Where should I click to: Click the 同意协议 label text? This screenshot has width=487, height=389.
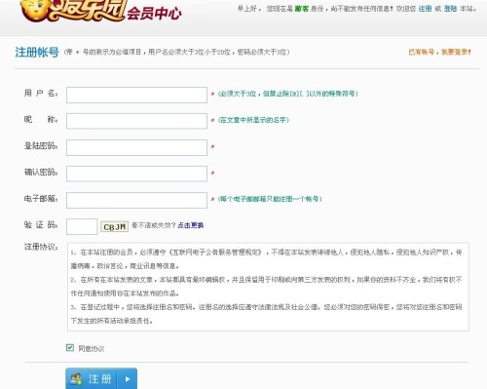(92, 349)
